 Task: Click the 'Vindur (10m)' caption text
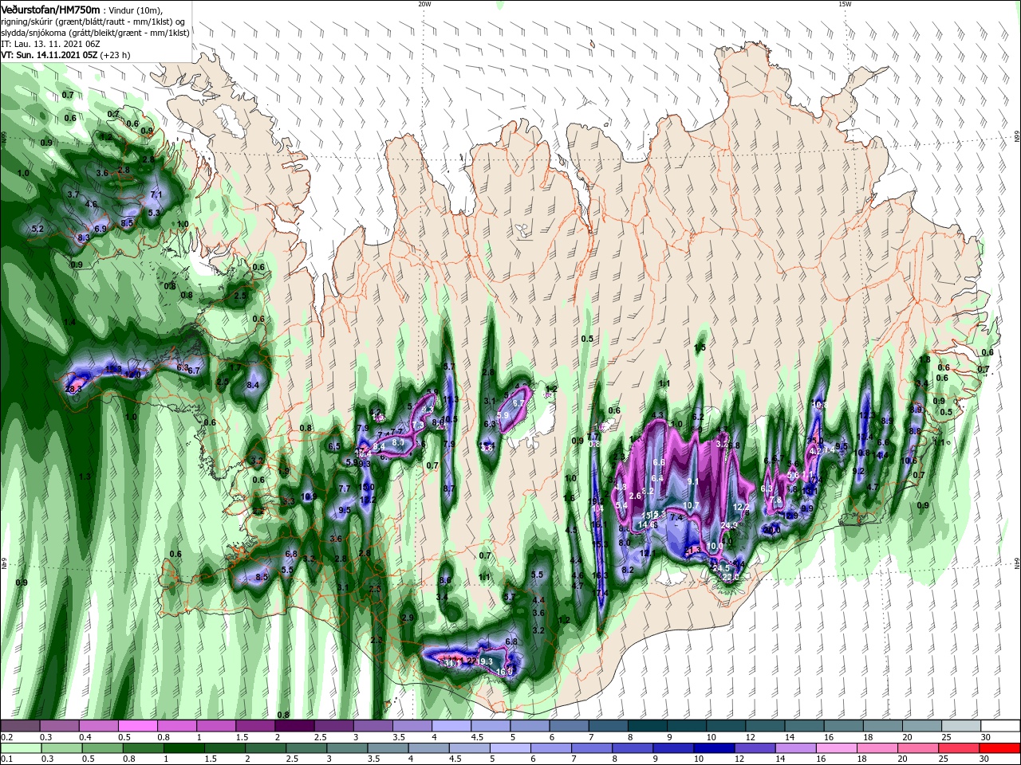click(136, 10)
